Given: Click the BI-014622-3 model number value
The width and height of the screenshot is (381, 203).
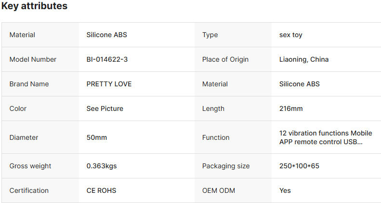Looking at the screenshot, I should coord(107,59).
